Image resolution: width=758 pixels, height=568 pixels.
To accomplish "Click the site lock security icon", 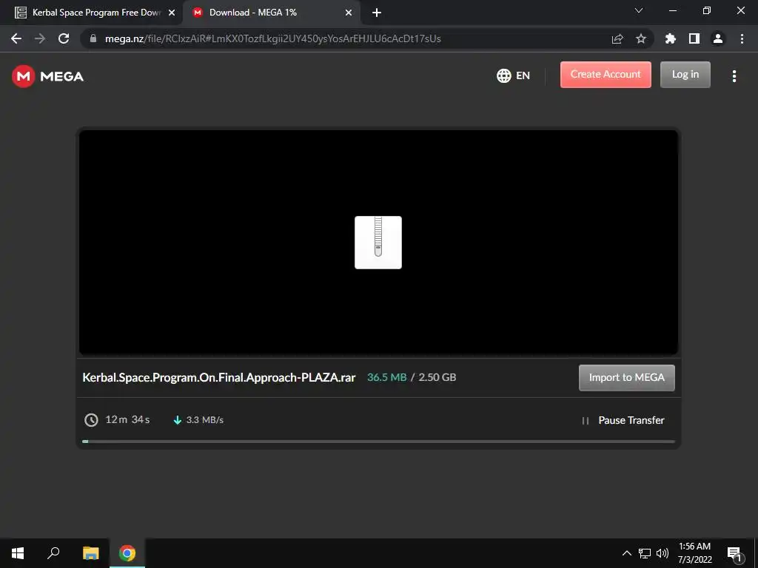I will point(93,38).
